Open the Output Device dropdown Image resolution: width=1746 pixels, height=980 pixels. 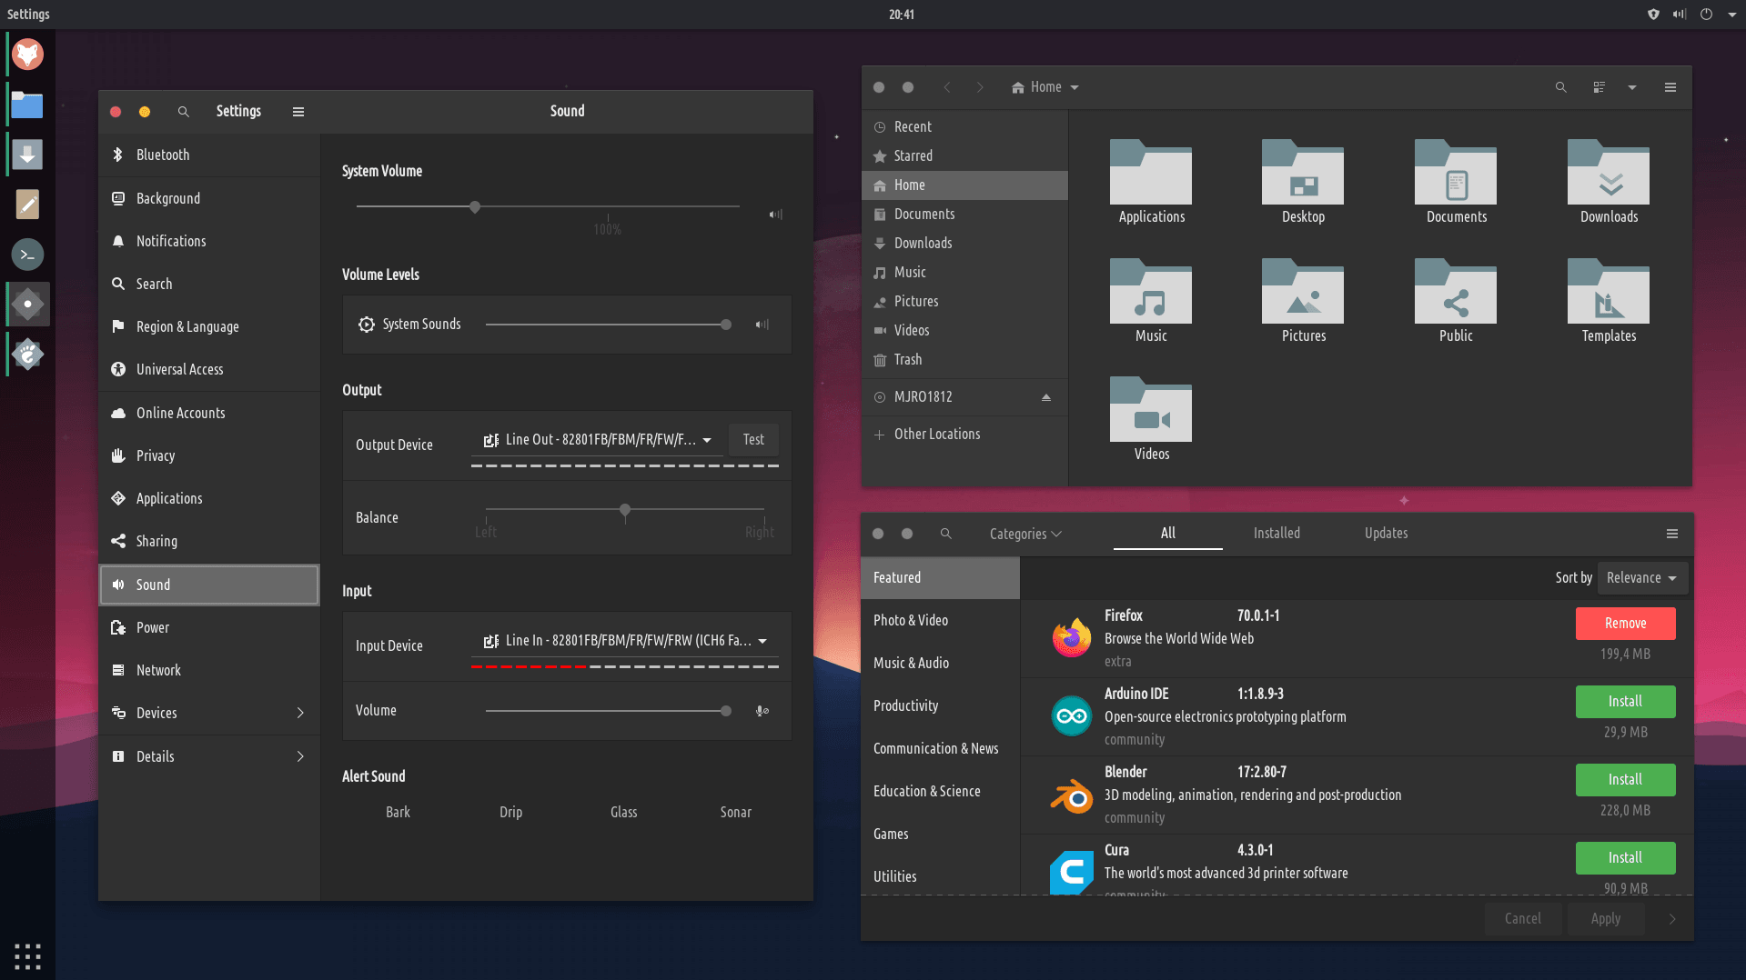point(597,440)
